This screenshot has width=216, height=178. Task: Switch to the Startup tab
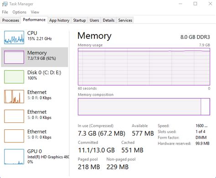point(79,20)
